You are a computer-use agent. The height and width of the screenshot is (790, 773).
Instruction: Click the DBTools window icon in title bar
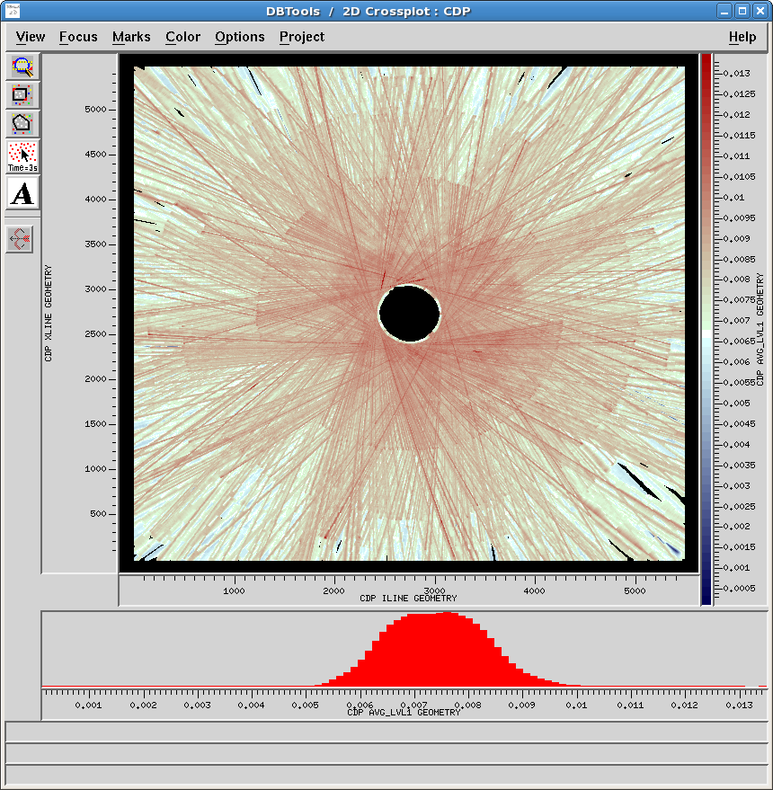12,11
